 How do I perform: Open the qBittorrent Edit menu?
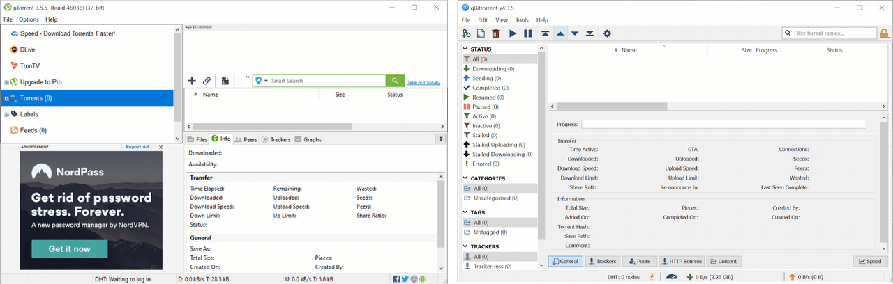tap(483, 20)
